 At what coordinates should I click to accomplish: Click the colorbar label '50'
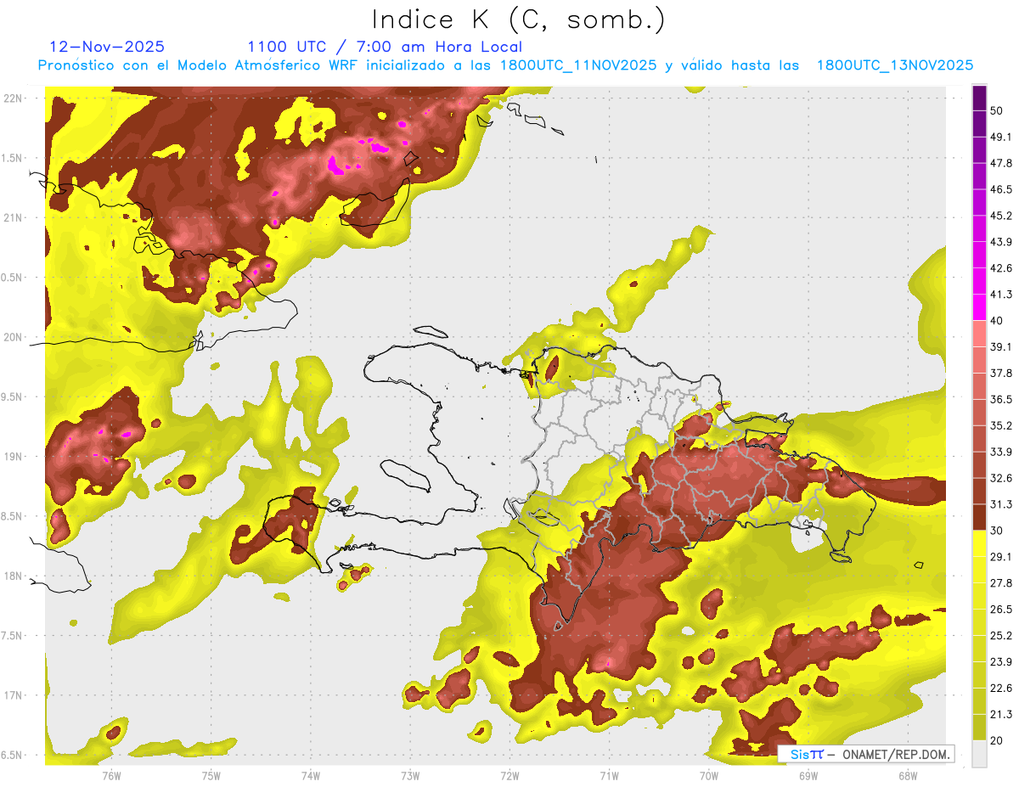click(x=996, y=110)
